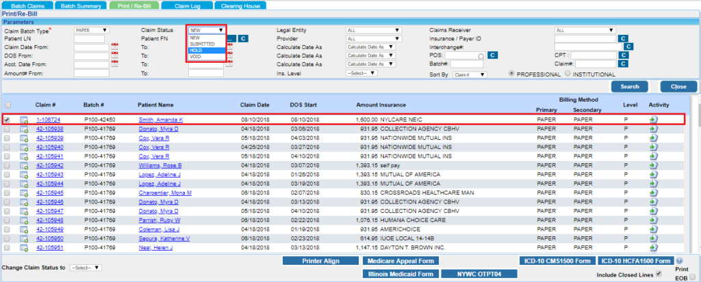The image size is (701, 282).
Task: Open the Clearing House tab
Action: (x=239, y=5)
